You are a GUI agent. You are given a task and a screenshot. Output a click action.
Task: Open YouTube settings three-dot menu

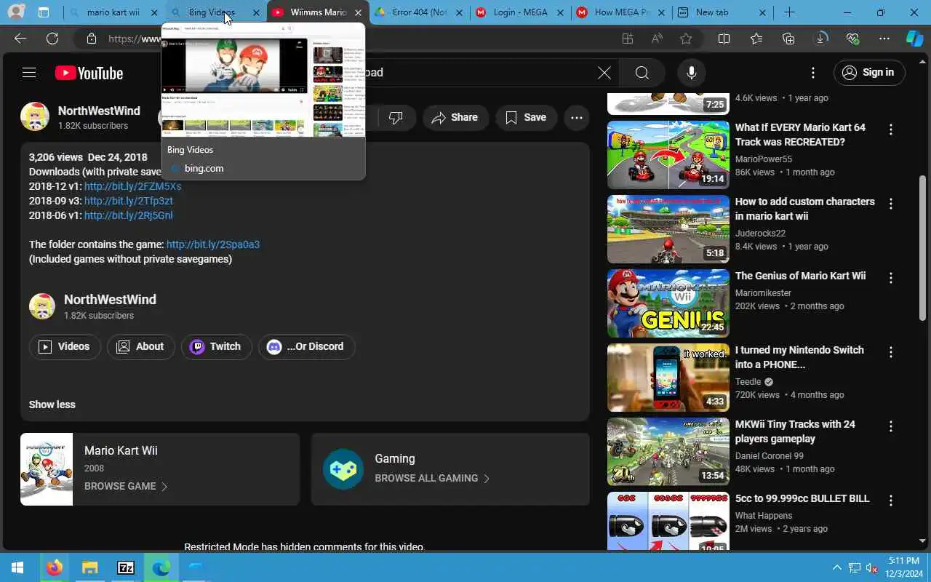pyautogui.click(x=813, y=72)
